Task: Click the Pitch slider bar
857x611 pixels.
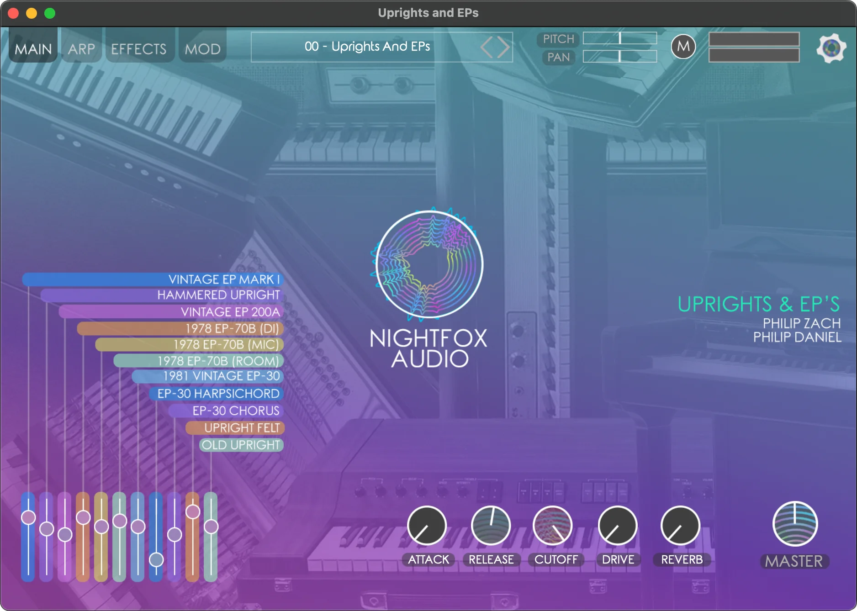Action: [620, 38]
